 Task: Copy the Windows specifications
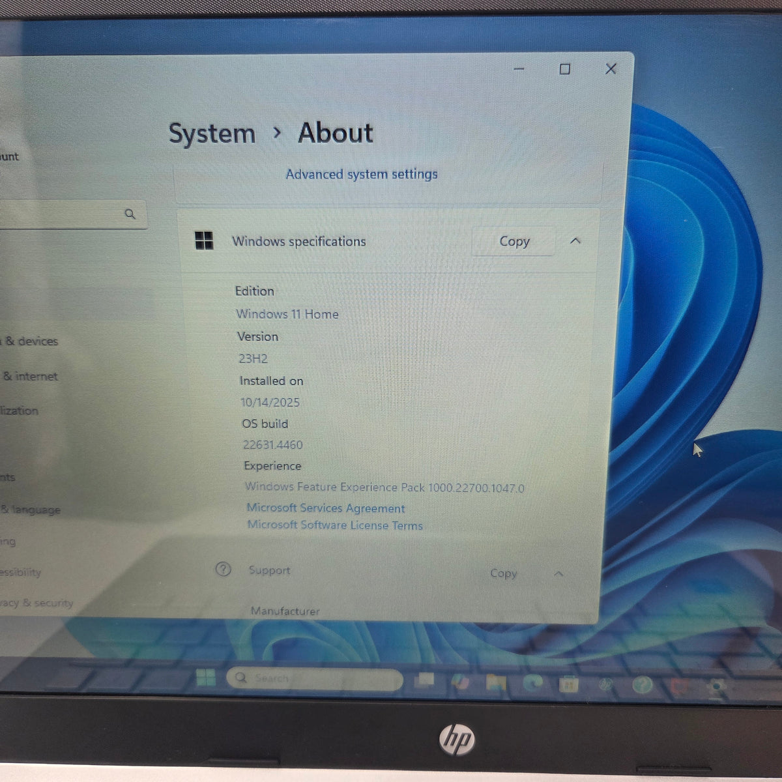514,241
